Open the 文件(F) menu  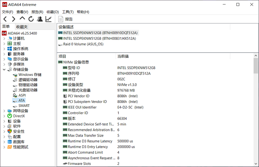(7, 12)
